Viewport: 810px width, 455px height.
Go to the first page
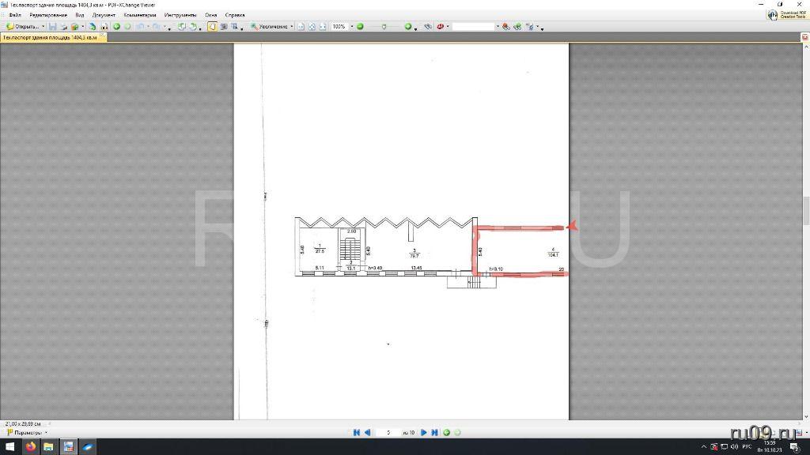pyautogui.click(x=357, y=432)
